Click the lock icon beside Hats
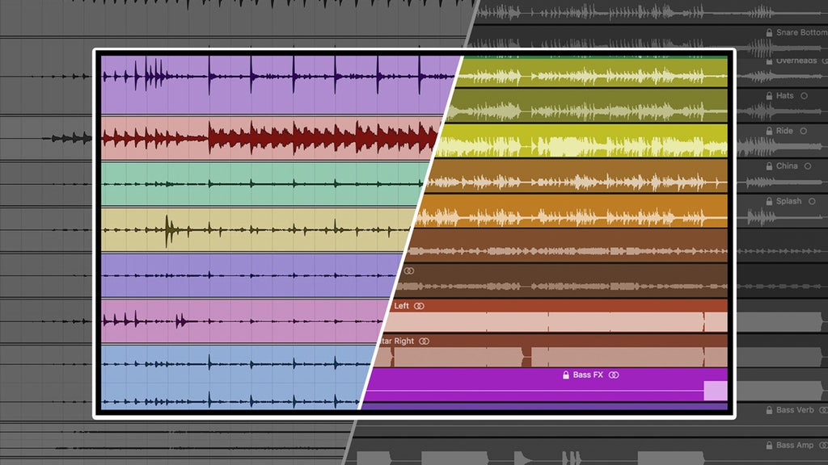828x465 pixels. pyautogui.click(x=769, y=96)
